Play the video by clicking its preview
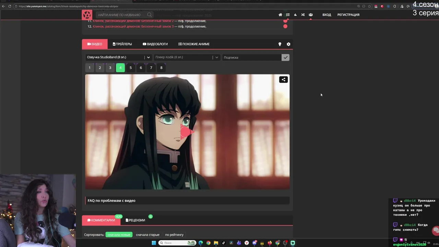This screenshot has height=247, width=439. (x=187, y=132)
